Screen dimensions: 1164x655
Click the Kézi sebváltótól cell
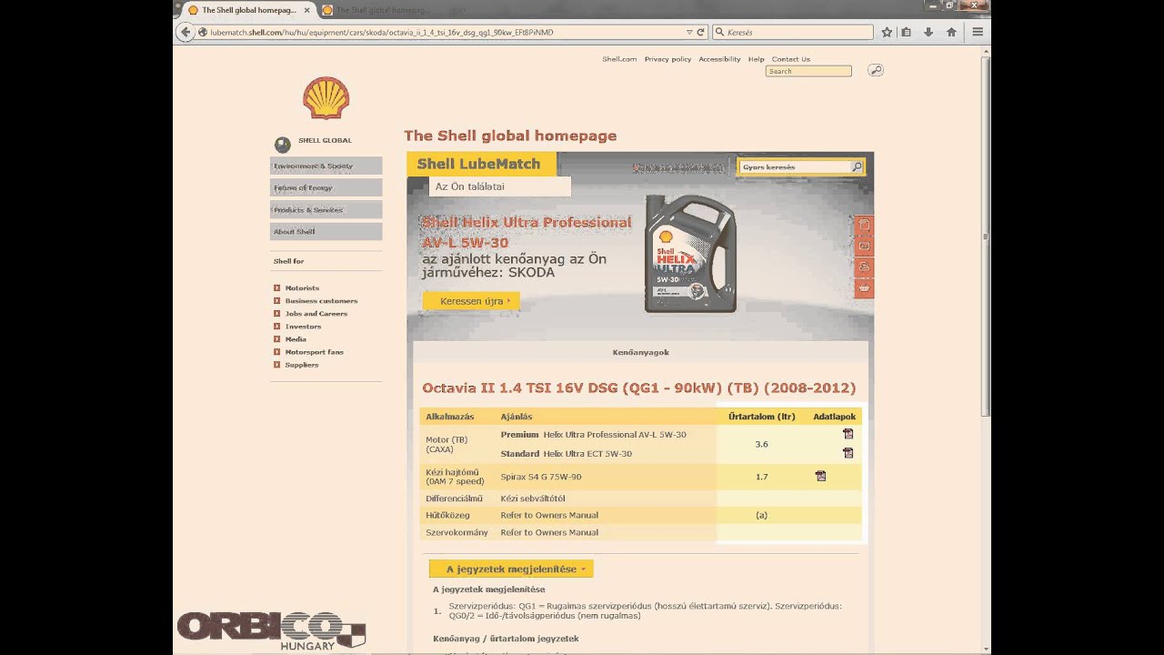click(533, 499)
